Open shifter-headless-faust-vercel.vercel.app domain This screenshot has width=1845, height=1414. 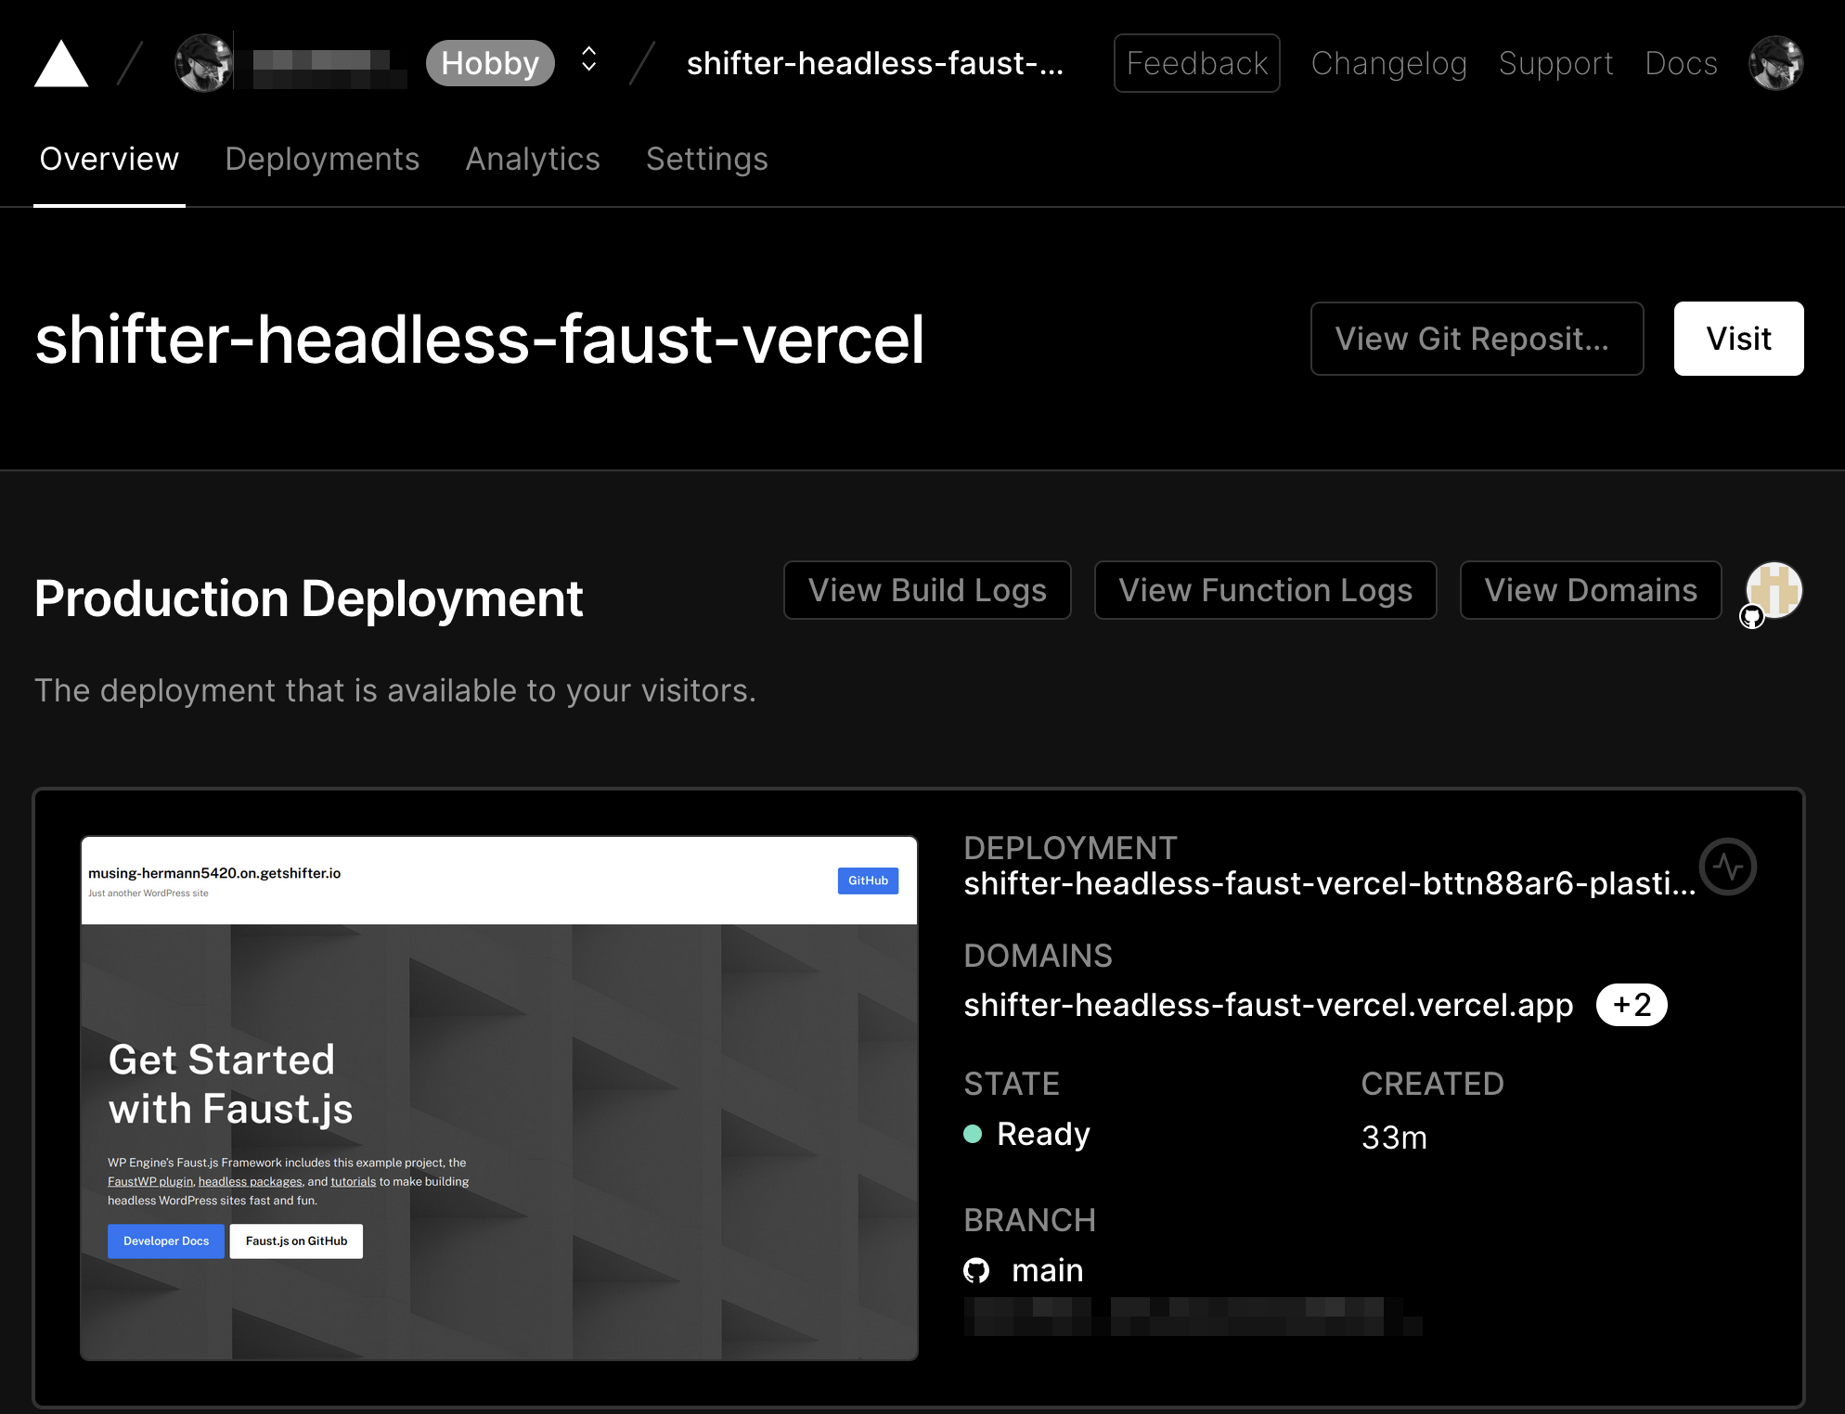click(x=1269, y=1005)
